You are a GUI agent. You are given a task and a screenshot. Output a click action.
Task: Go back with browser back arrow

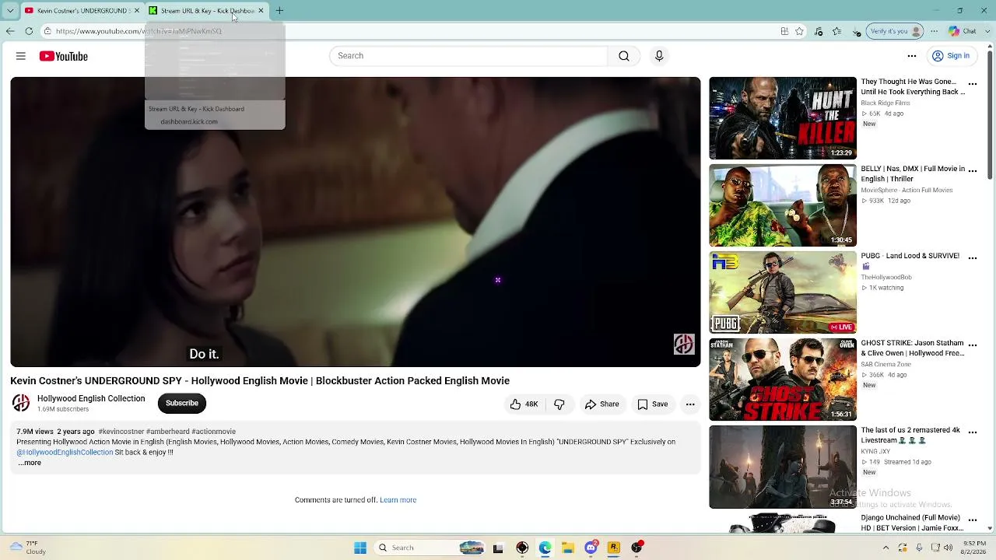pyautogui.click(x=10, y=31)
